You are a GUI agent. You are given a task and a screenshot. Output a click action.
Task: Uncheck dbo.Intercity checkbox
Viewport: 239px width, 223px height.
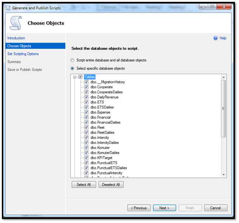pos(86,137)
